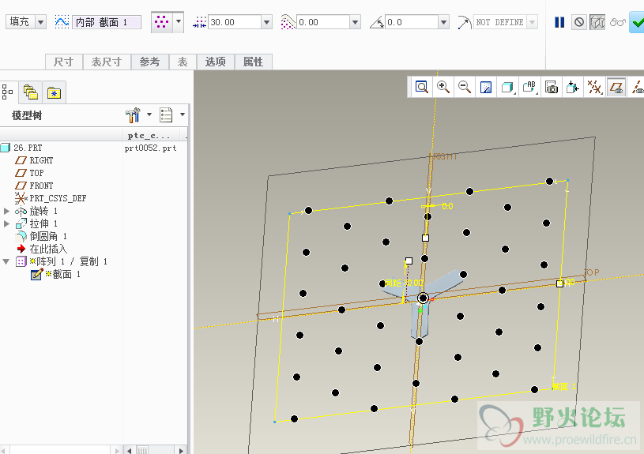Collapse the 阵列 1 / 复制 1 node
Viewport: 644px width, 454px height.
(7, 261)
